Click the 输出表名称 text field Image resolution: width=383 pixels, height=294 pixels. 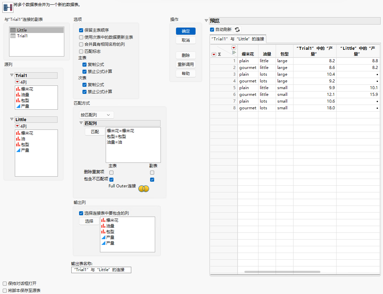tap(101, 270)
